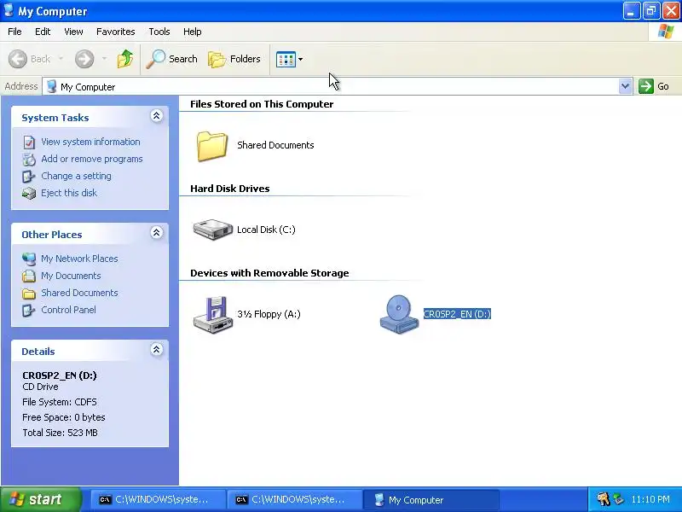Click the Shared Documents sidebar folder icon
Image resolution: width=682 pixels, height=512 pixels.
pyautogui.click(x=29, y=294)
